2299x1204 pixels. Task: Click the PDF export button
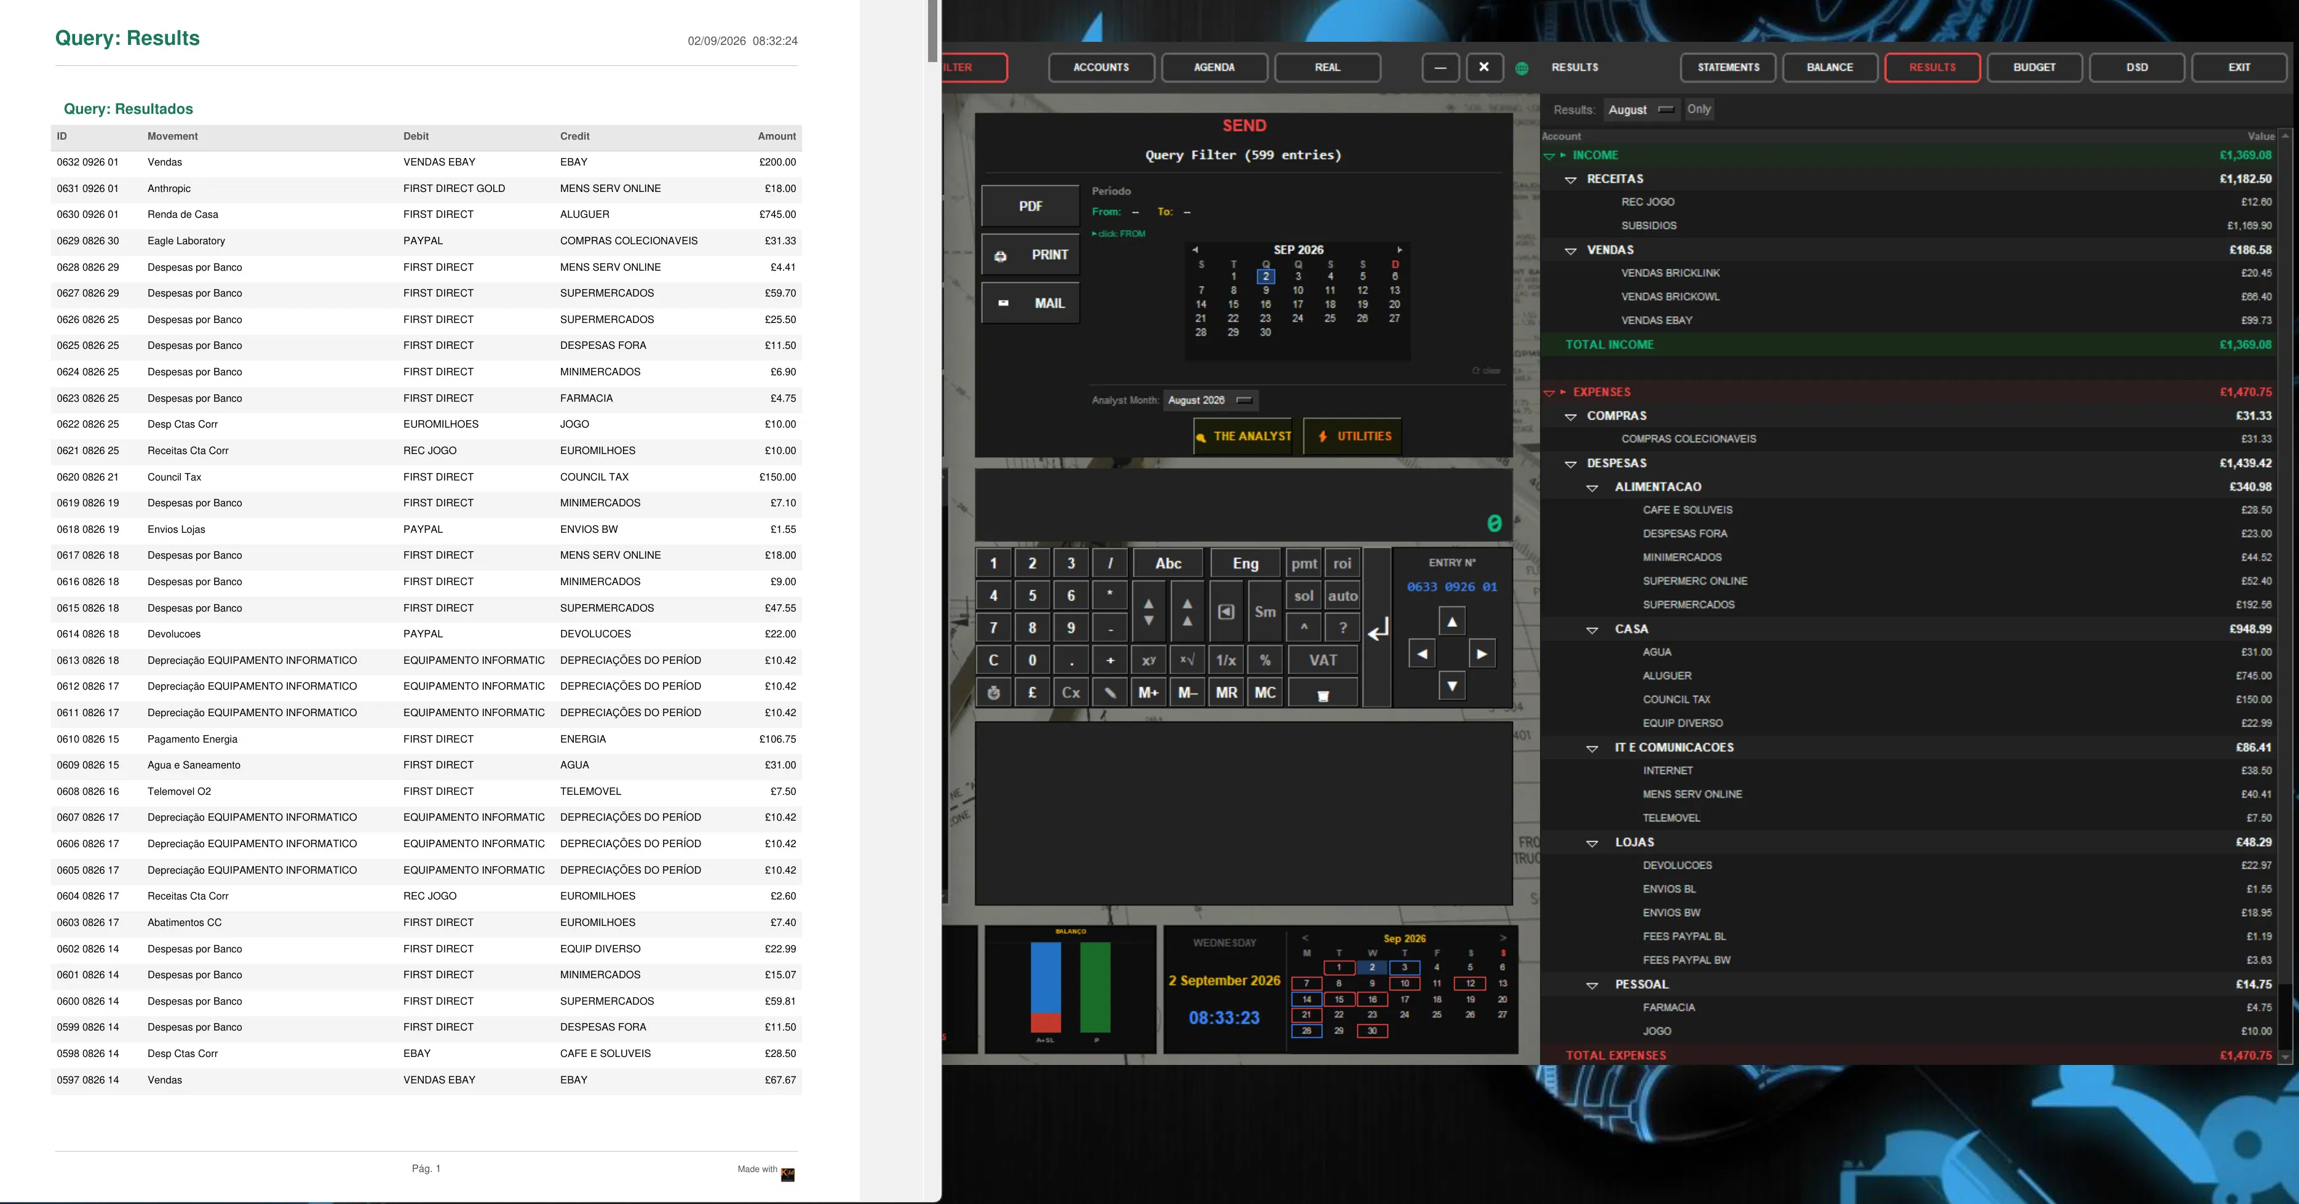coord(1030,206)
